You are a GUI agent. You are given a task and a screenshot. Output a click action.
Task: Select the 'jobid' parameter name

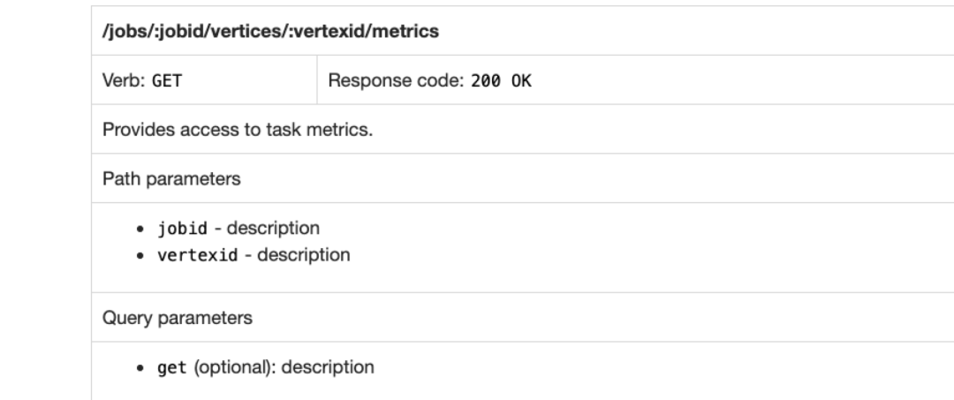tap(183, 229)
